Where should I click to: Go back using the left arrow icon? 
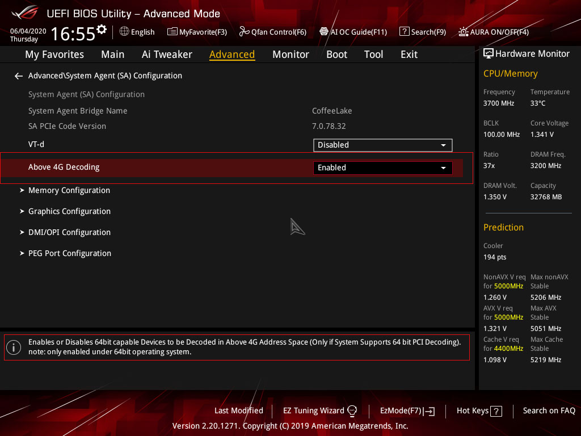19,76
